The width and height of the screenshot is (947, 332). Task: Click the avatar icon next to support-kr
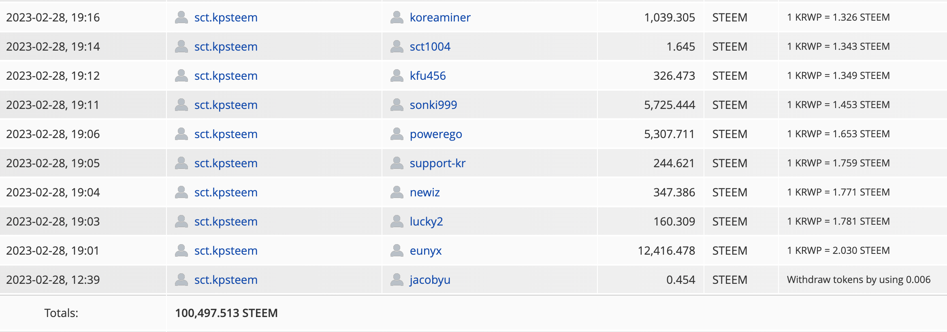[x=397, y=163]
